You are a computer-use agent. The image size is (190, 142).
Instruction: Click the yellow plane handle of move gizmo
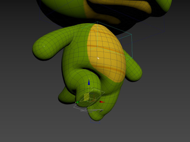[x=86, y=97]
